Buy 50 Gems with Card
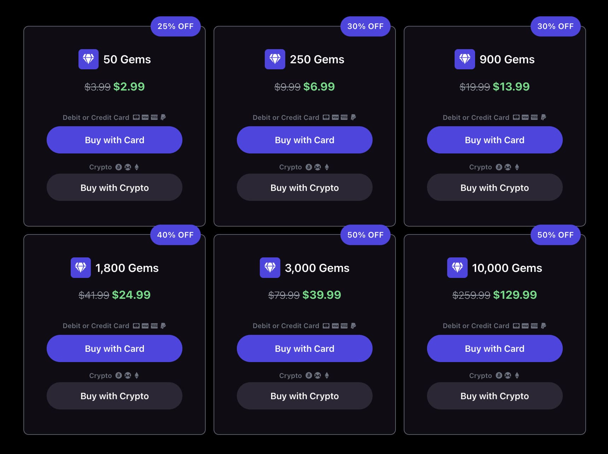The height and width of the screenshot is (454, 608). point(115,140)
